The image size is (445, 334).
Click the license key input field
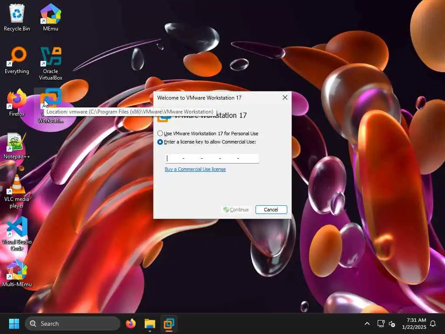pos(212,158)
